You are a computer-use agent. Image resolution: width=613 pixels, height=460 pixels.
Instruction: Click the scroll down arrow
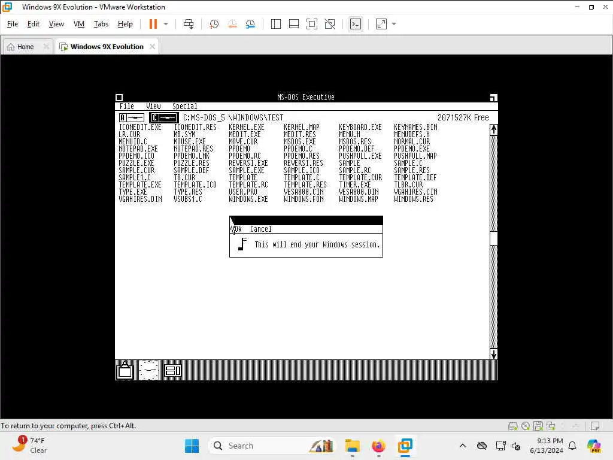(493, 354)
